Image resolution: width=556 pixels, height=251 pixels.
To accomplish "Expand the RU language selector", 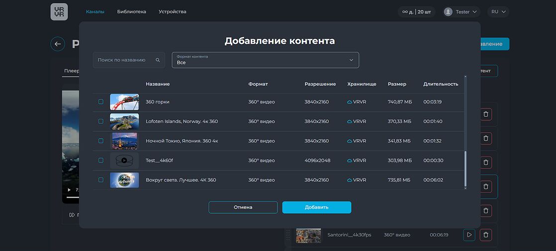I will (498, 12).
